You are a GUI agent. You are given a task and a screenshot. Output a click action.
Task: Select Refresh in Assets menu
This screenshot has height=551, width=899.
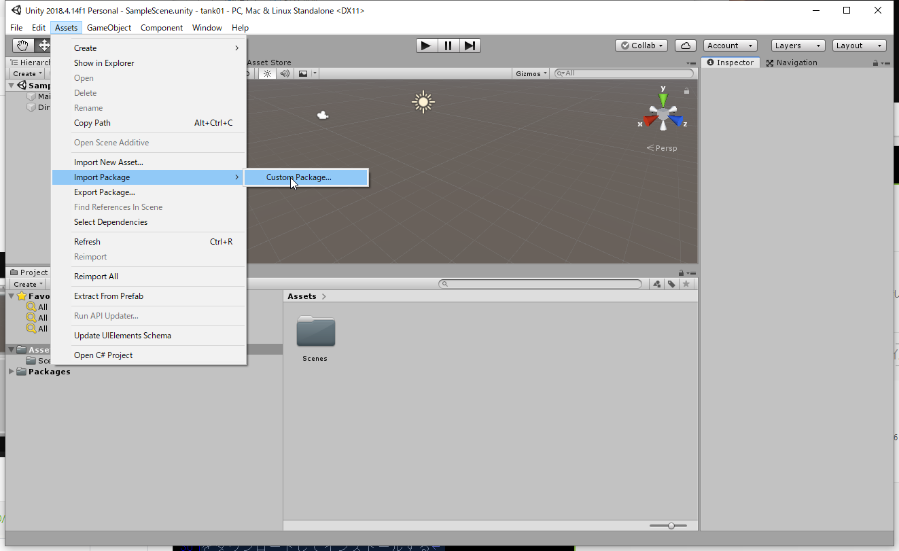149,242
